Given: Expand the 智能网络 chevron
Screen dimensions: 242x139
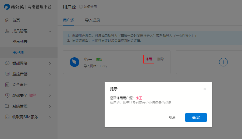Looking at the screenshot, I should coord(50,63).
